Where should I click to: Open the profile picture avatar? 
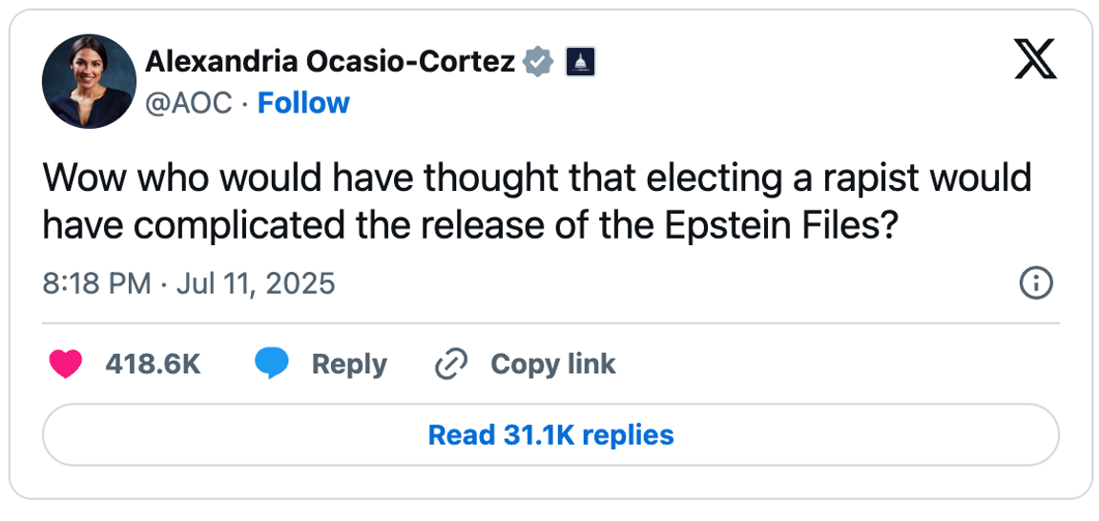click(x=89, y=81)
